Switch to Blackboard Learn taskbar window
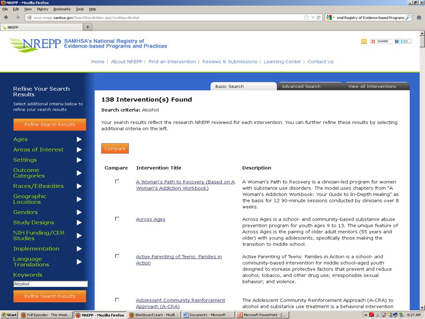The height and width of the screenshot is (319, 425). click(x=154, y=315)
